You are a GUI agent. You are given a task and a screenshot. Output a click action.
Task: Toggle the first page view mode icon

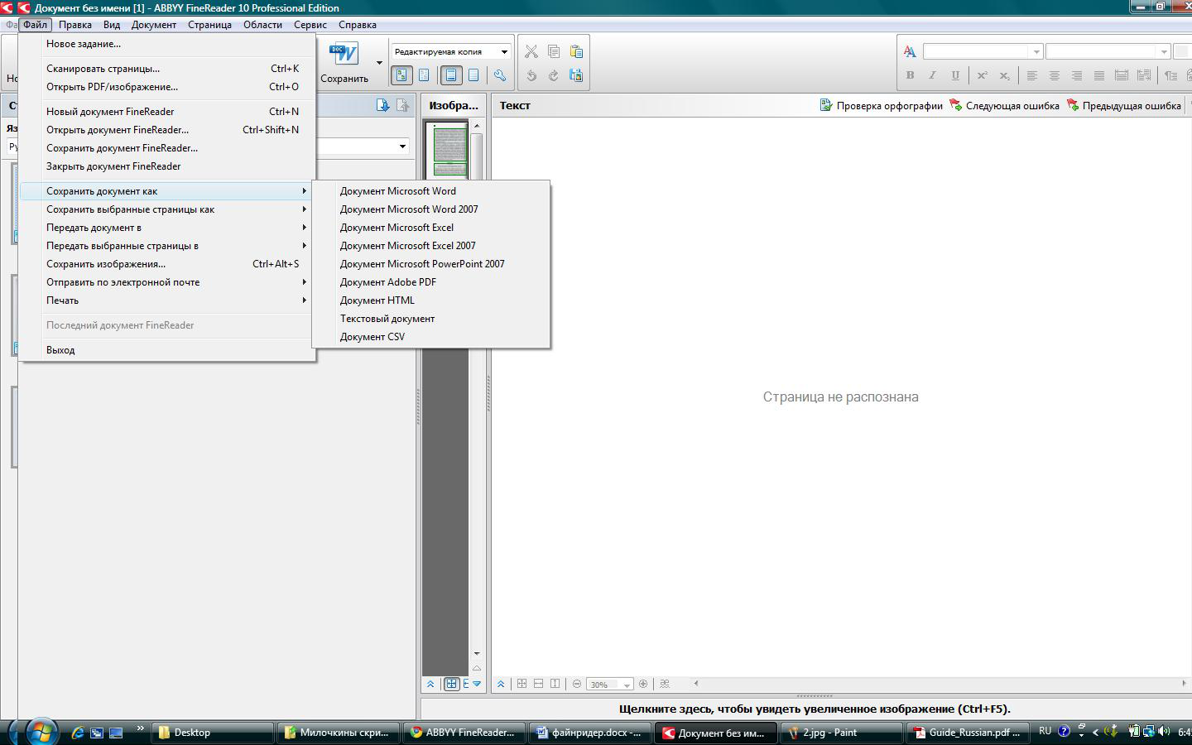pos(401,75)
